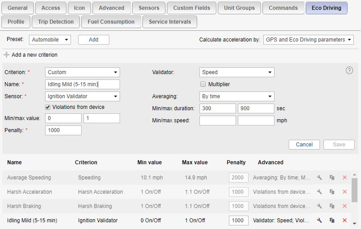Click the plus icon to add criterion
The width and height of the screenshot is (361, 229).
coord(6,55)
